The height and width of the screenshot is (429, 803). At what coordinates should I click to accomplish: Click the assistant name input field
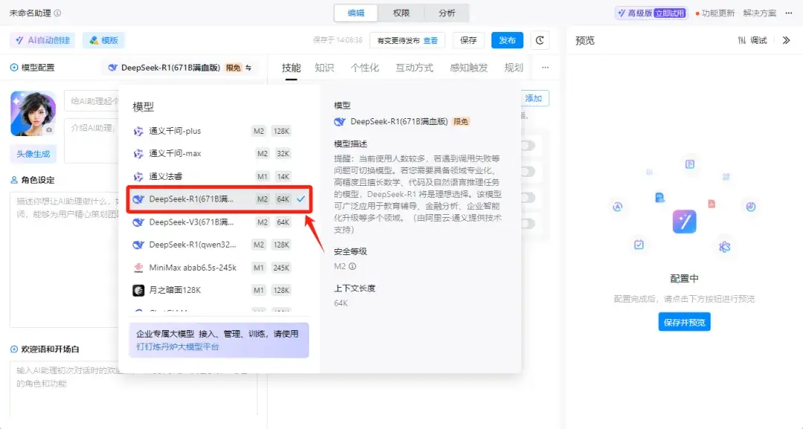91,101
